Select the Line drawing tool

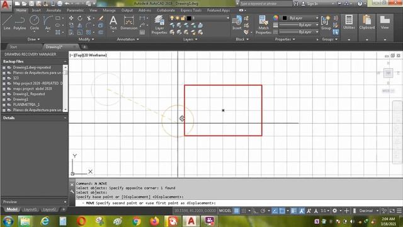point(7,23)
